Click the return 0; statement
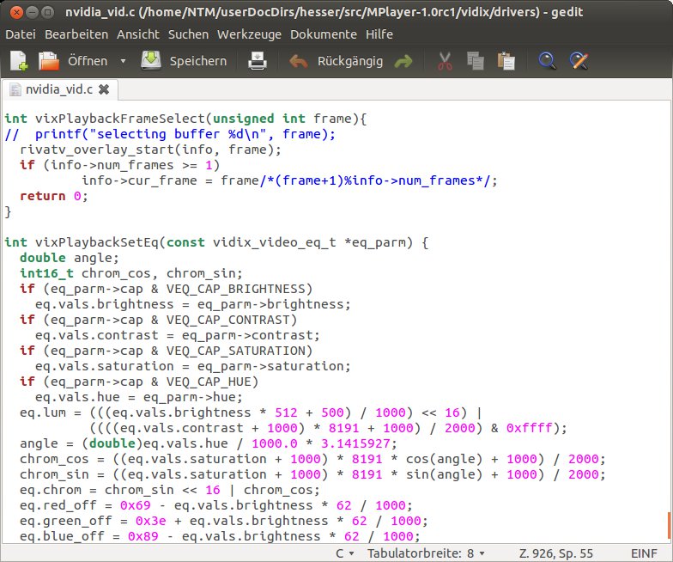673x562 pixels. point(53,196)
